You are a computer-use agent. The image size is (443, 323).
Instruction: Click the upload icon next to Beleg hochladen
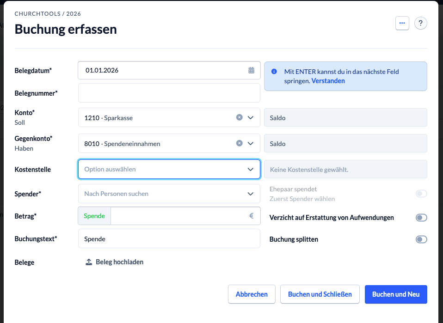(x=89, y=262)
